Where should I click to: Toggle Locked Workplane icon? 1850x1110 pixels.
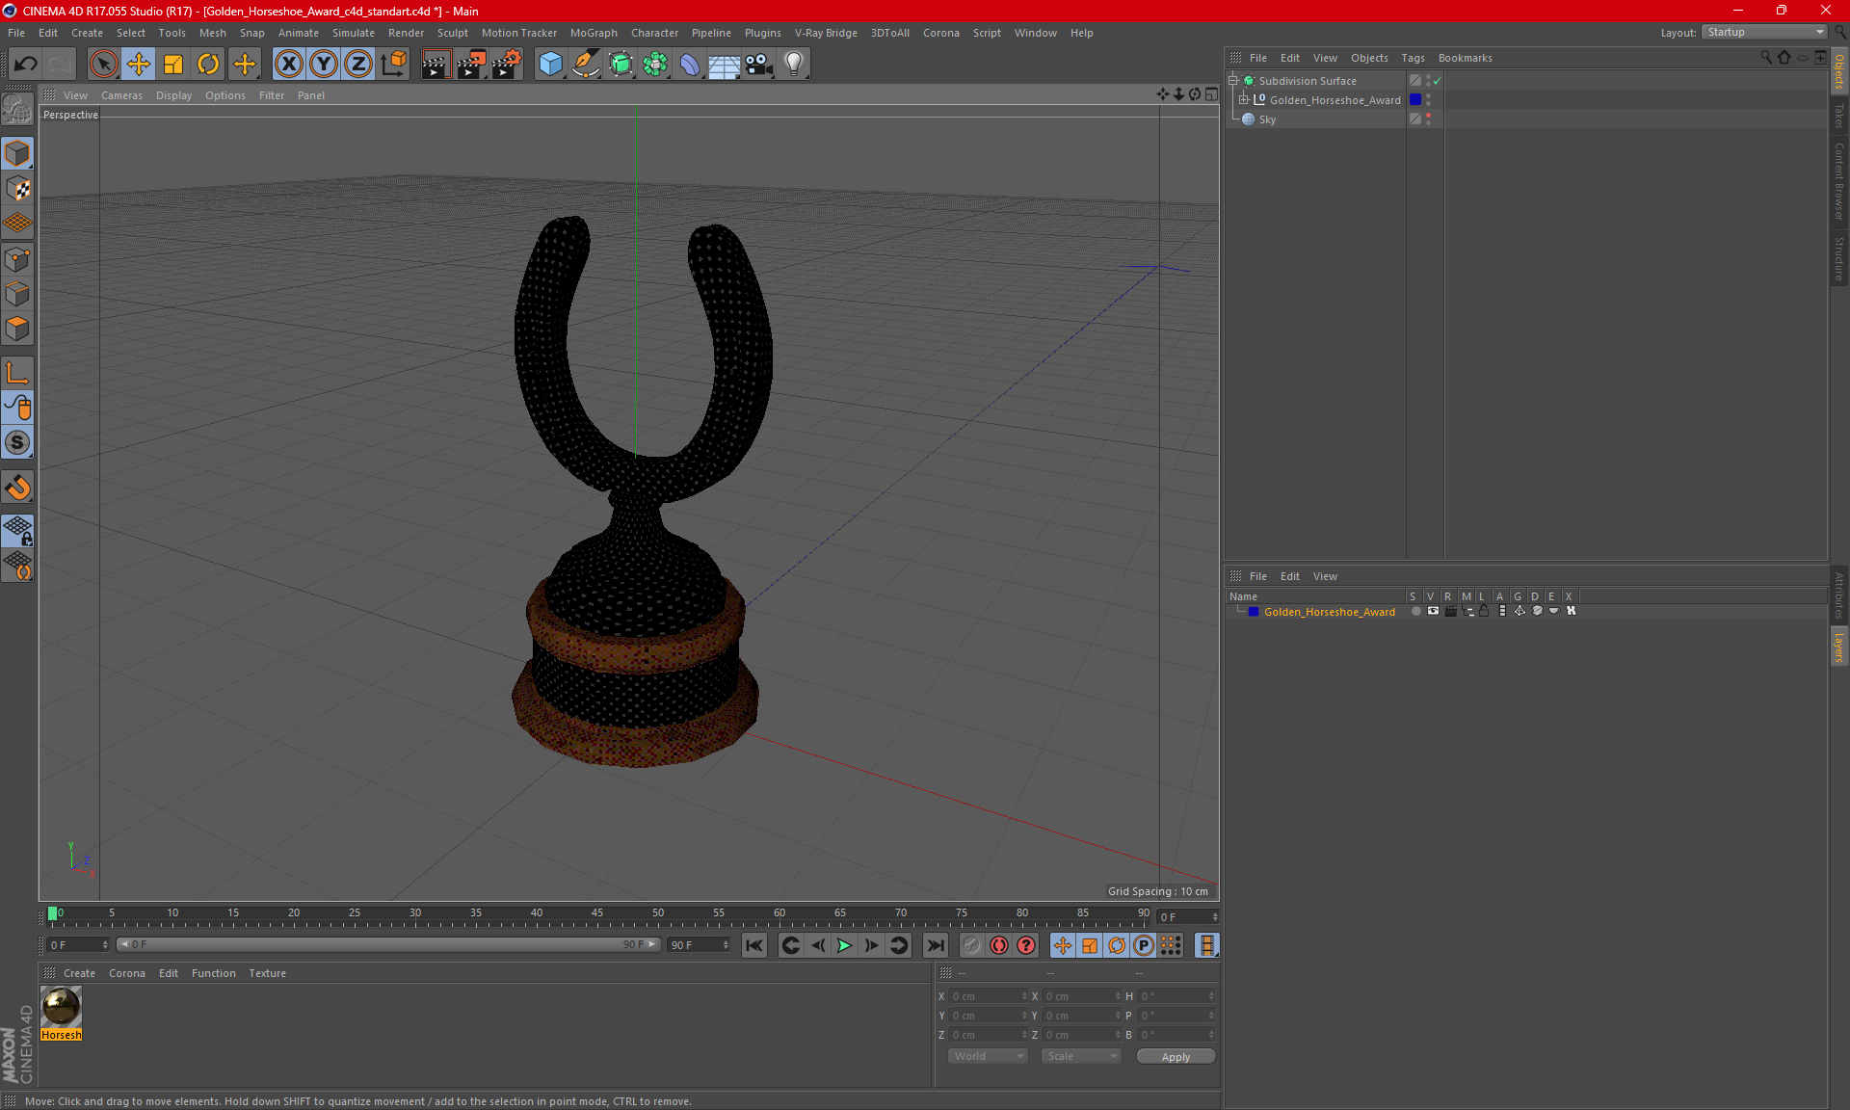pyautogui.click(x=17, y=530)
